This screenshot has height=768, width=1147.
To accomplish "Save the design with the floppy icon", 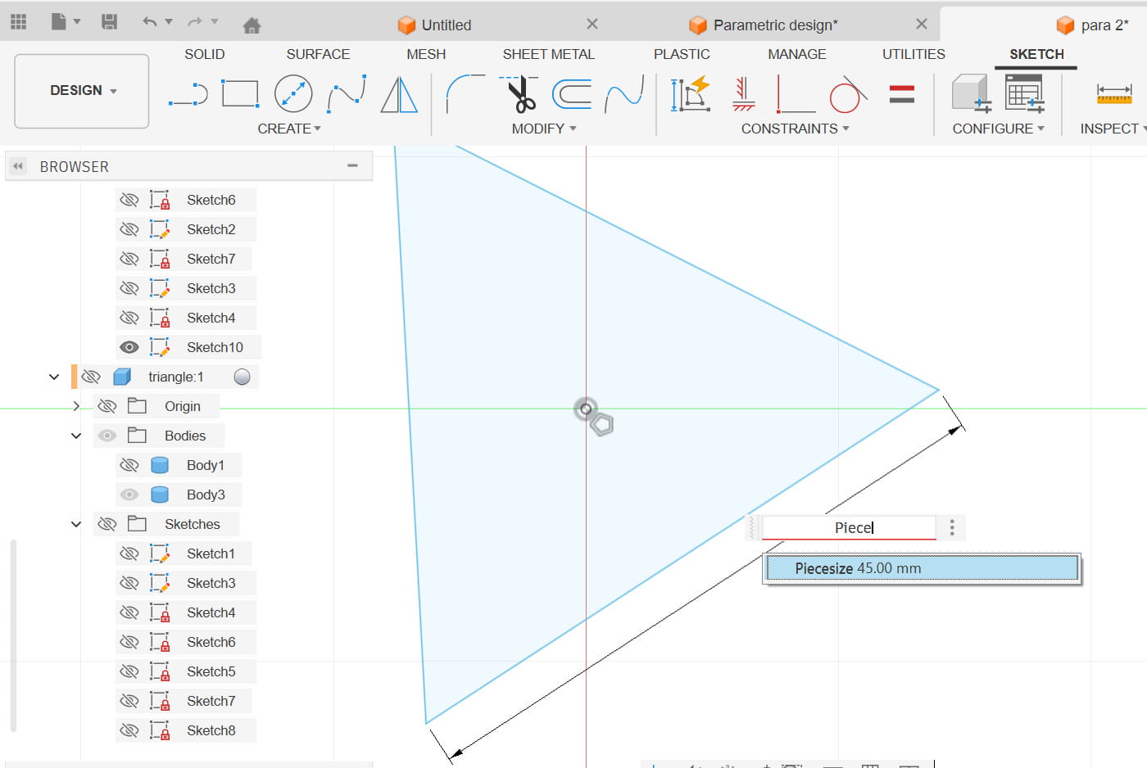I will click(109, 22).
